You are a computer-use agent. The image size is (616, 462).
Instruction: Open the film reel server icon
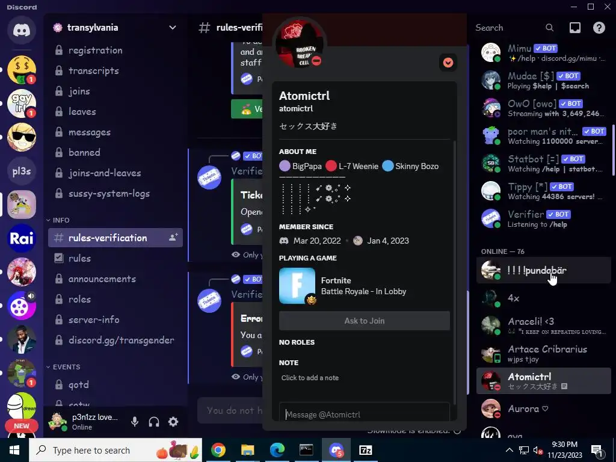(x=22, y=306)
